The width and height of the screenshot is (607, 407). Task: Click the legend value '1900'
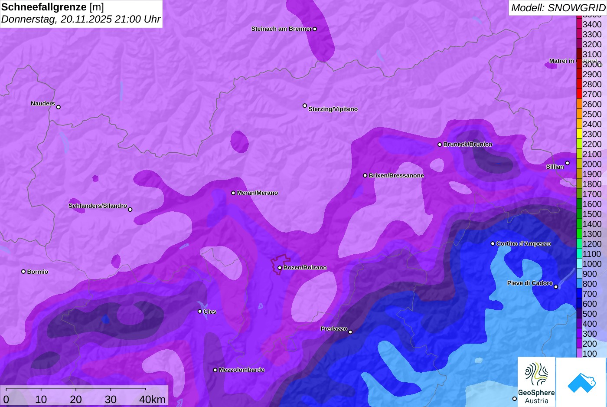pyautogui.click(x=592, y=174)
